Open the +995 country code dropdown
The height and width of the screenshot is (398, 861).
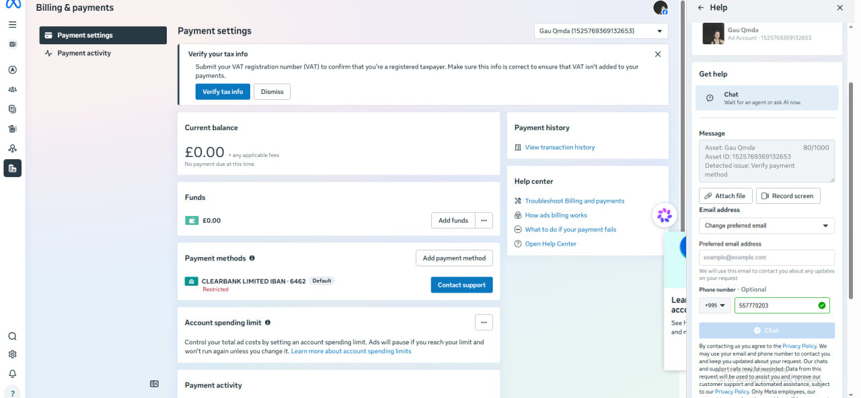(x=715, y=305)
